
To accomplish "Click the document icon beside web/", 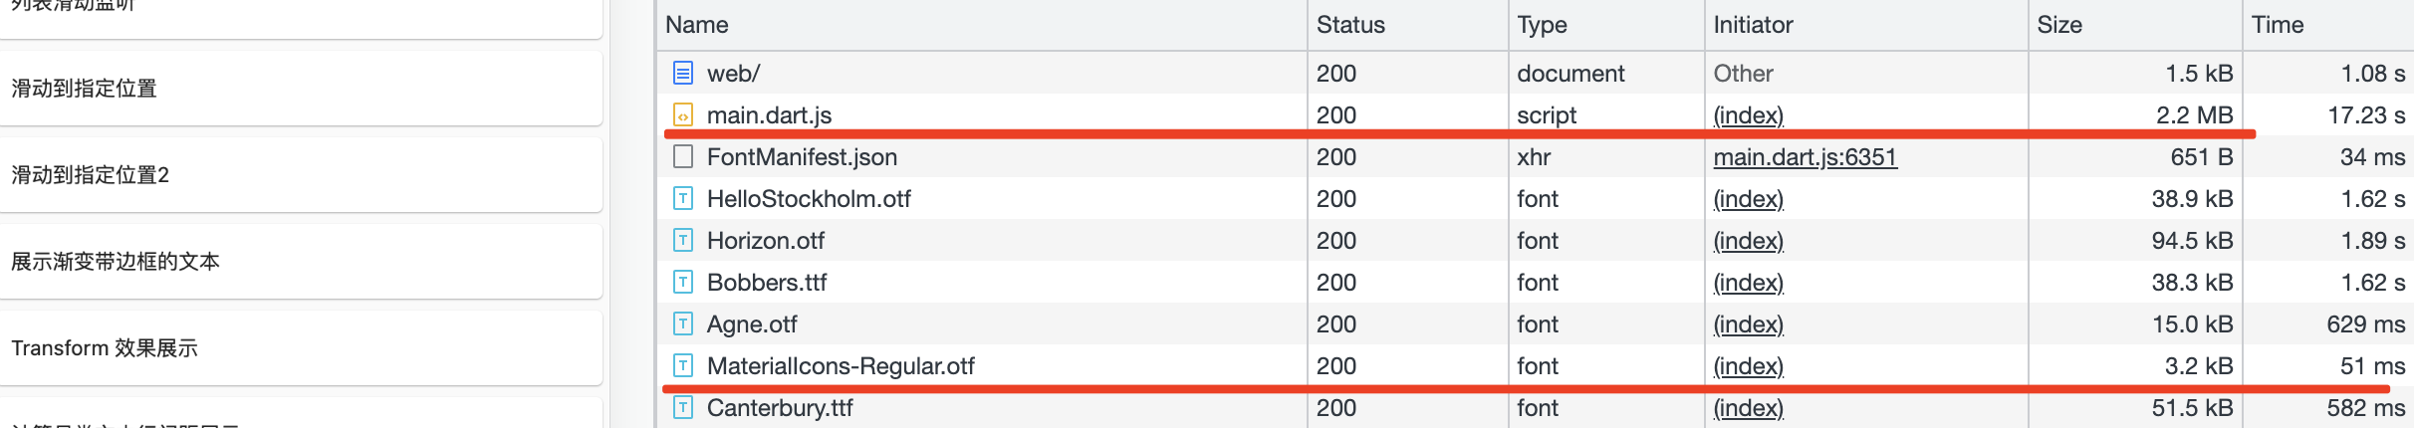I will (x=682, y=73).
